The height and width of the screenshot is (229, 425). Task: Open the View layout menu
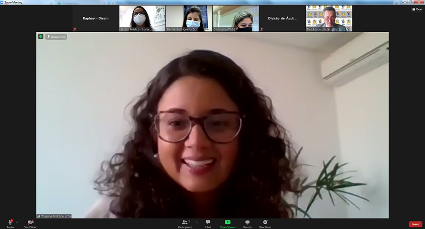tap(416, 9)
